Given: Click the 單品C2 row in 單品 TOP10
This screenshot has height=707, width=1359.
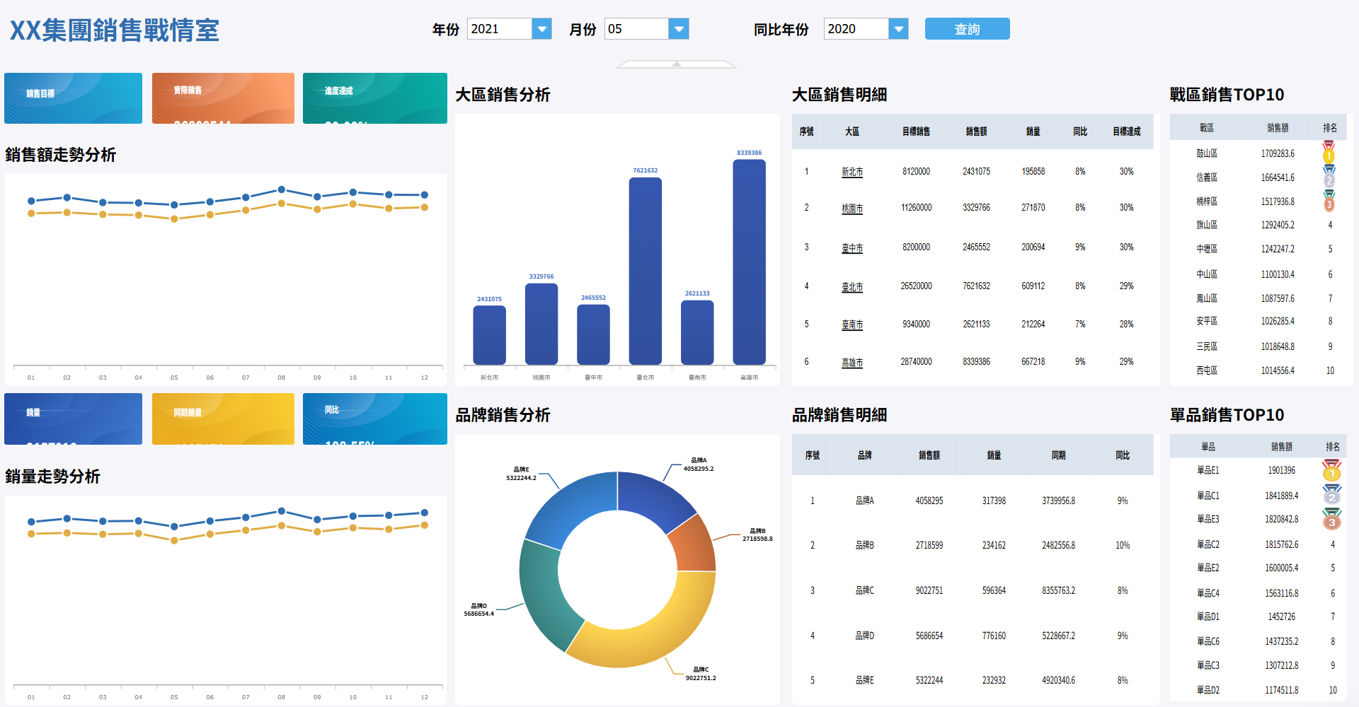Looking at the screenshot, I should pos(1258,544).
